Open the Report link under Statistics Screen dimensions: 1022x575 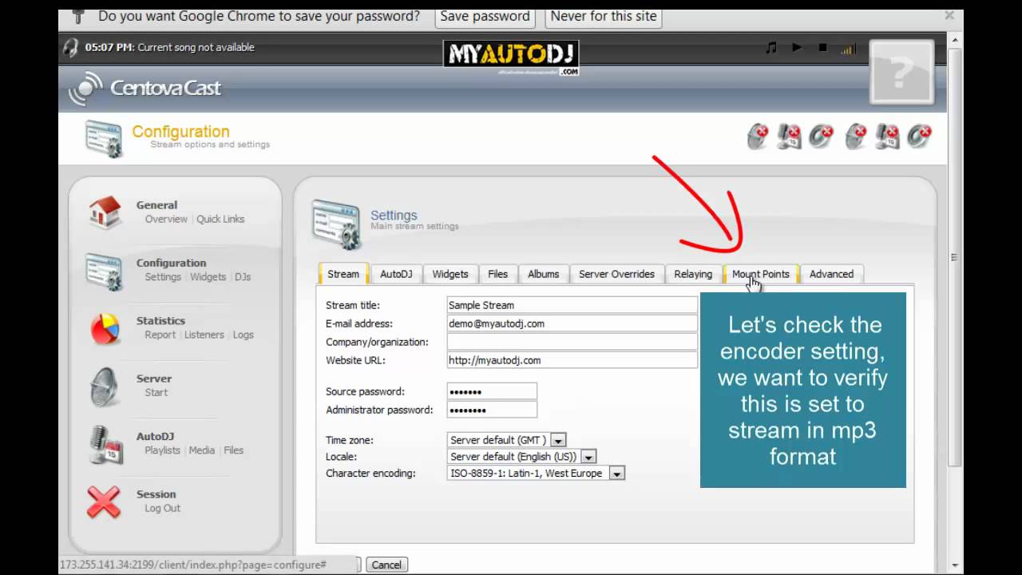(x=160, y=335)
